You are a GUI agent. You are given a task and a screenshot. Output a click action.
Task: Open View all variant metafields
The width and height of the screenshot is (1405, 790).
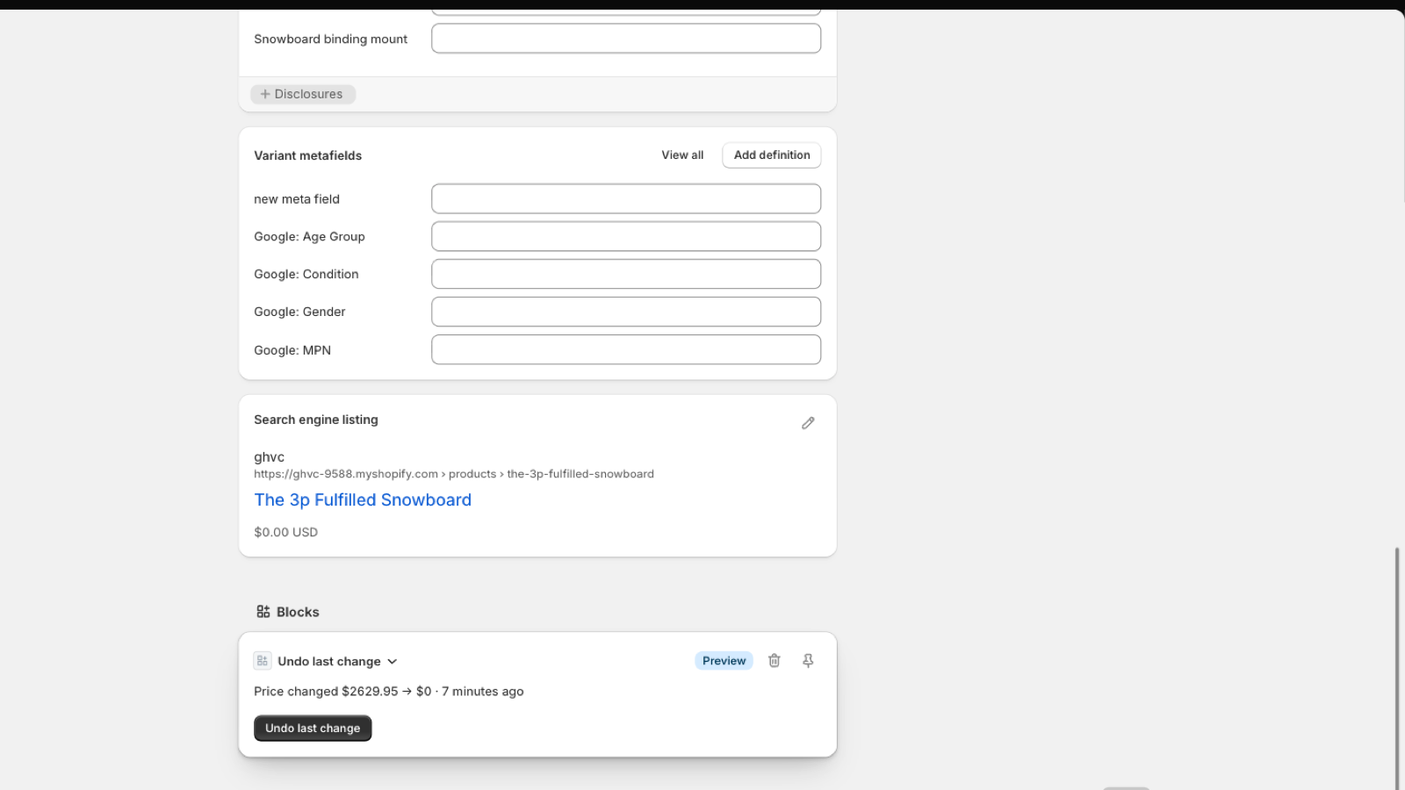coord(682,155)
